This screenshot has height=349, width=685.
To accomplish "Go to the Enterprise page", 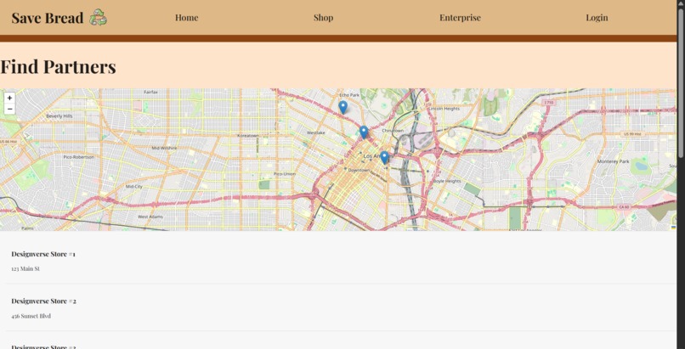I will click(x=460, y=18).
